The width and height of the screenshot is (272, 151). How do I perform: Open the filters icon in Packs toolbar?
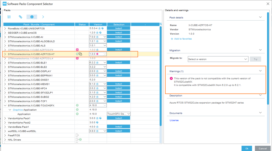(x=9, y=17)
